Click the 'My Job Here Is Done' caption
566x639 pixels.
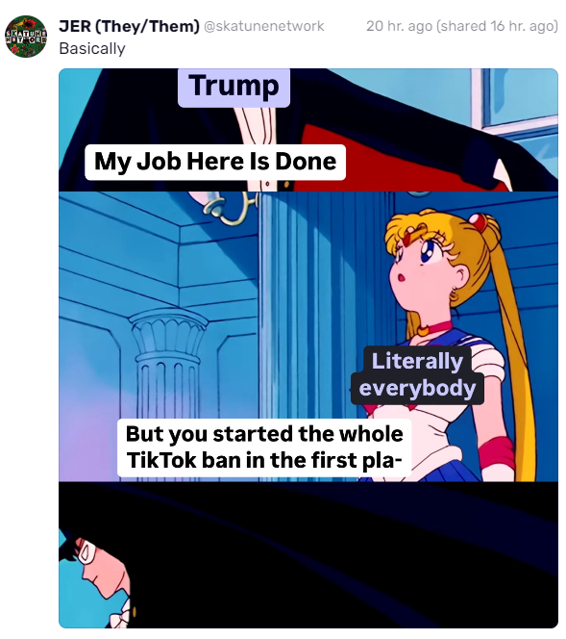pyautogui.click(x=215, y=162)
